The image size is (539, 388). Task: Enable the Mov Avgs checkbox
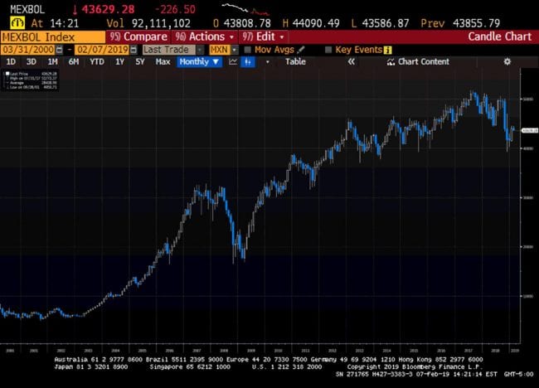[x=247, y=50]
